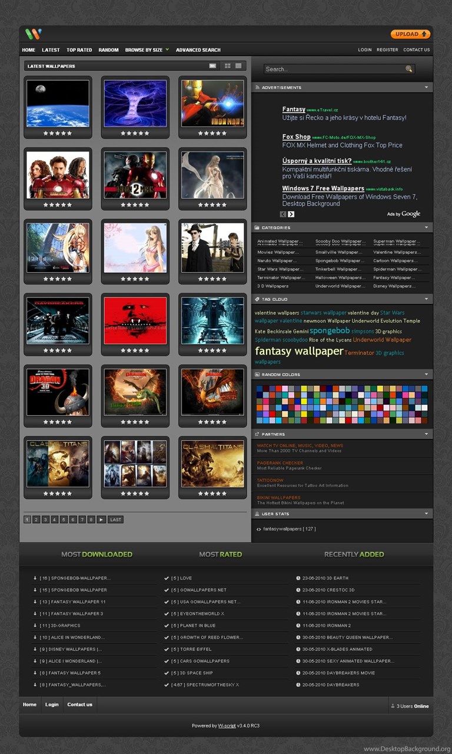Collapse the Advertisements panel
452x754 pixels.
click(x=427, y=87)
